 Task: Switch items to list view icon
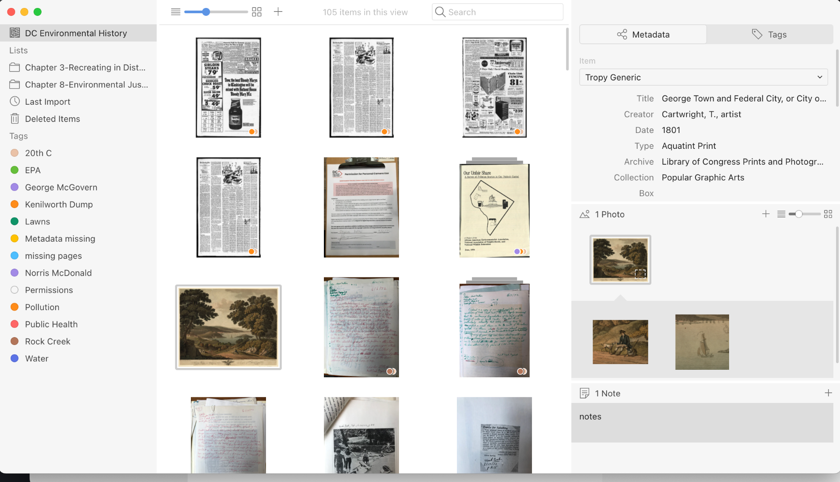(x=175, y=12)
